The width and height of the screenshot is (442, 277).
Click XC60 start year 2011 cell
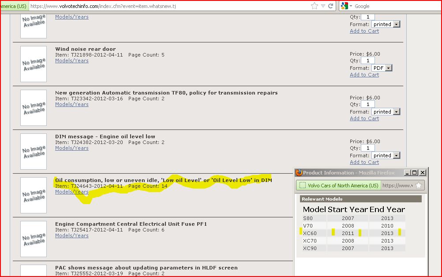348,233
